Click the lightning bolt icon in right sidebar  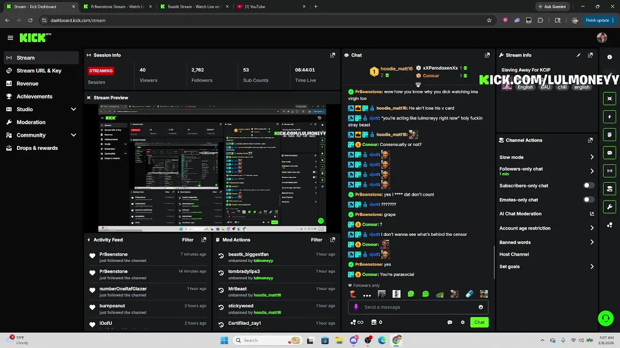point(610,116)
